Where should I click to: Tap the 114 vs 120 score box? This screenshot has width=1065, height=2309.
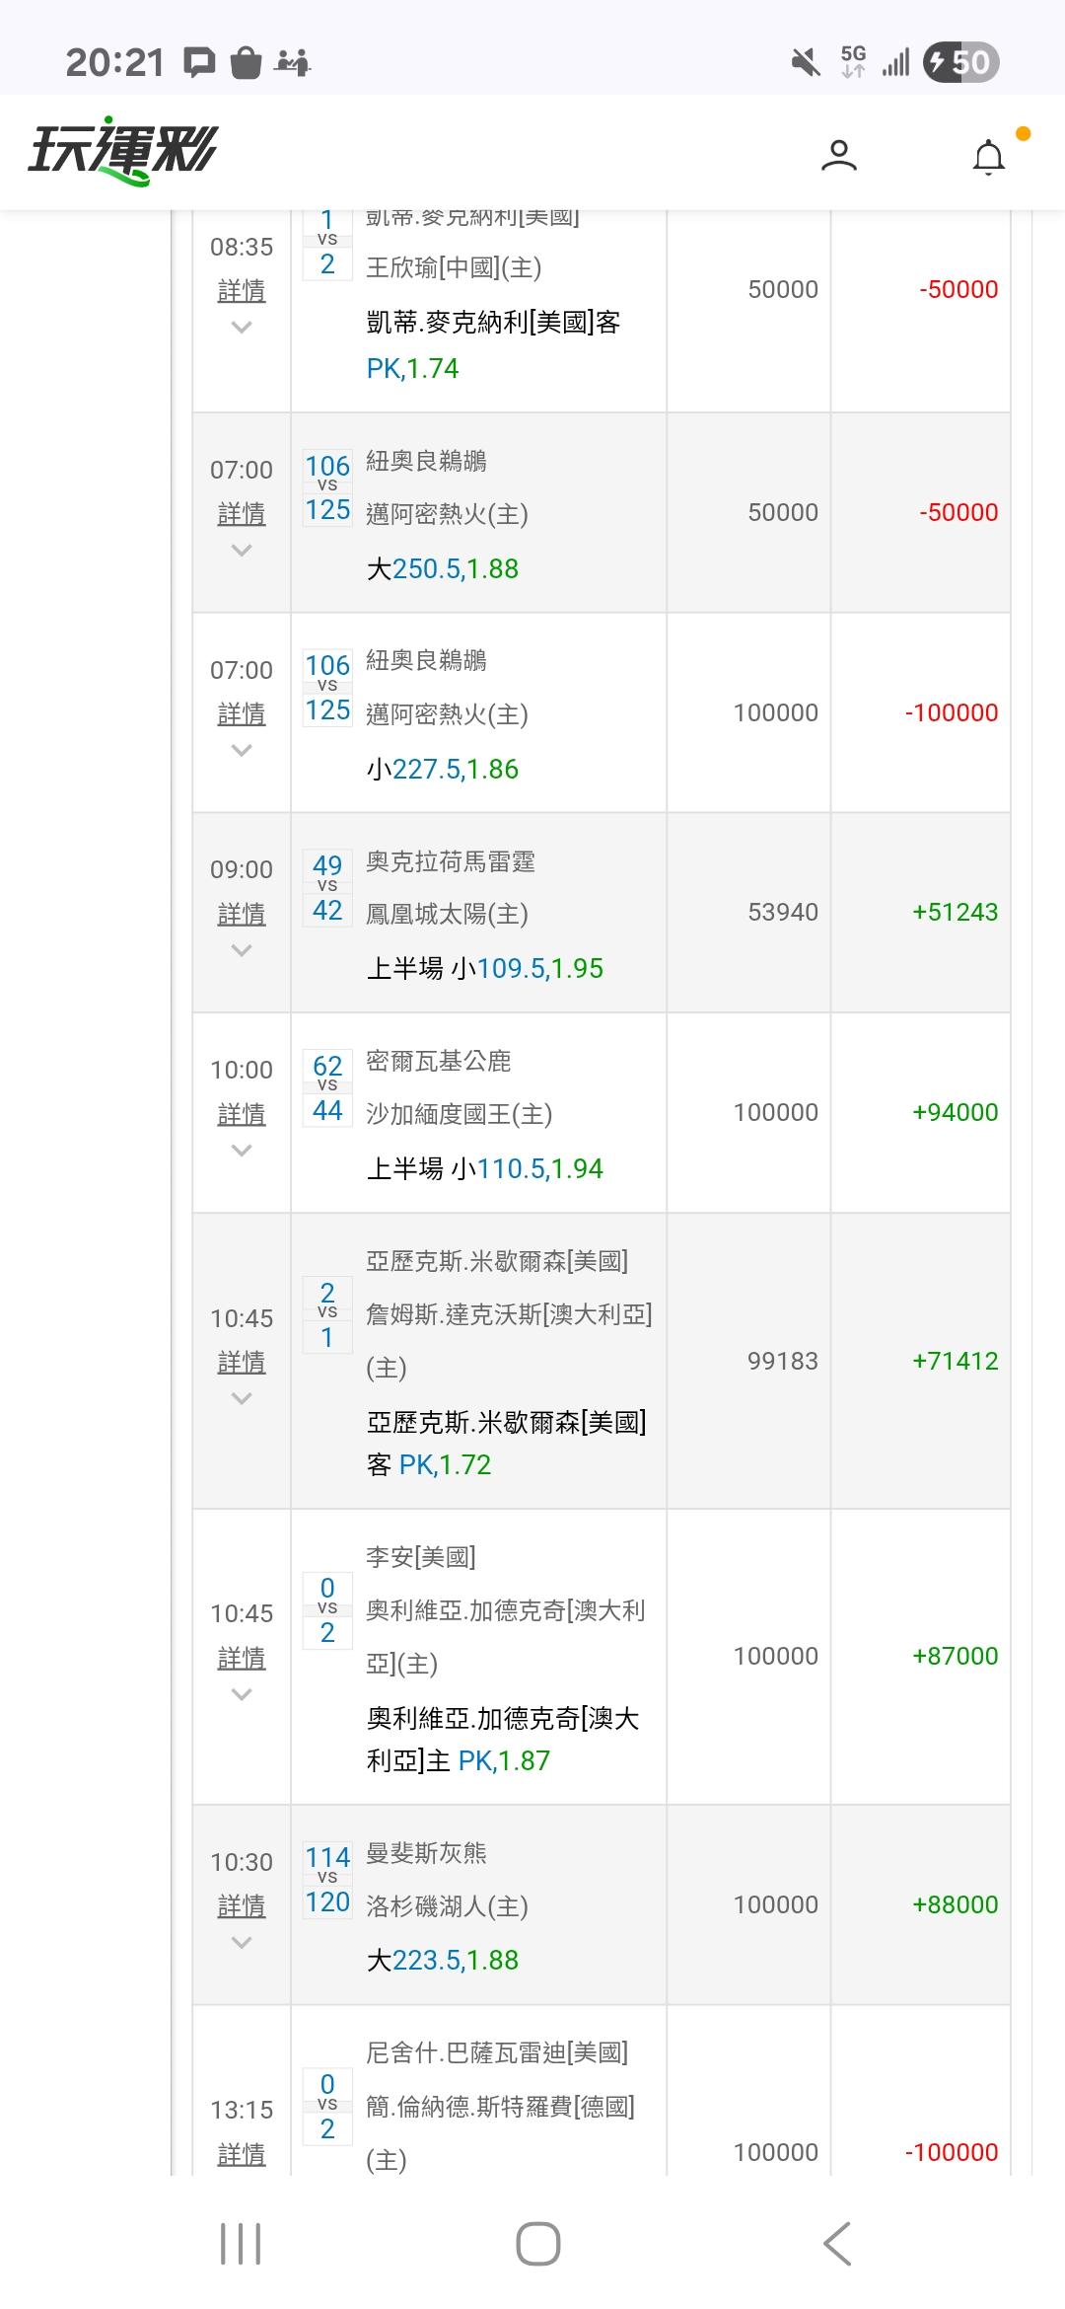pos(327,1880)
